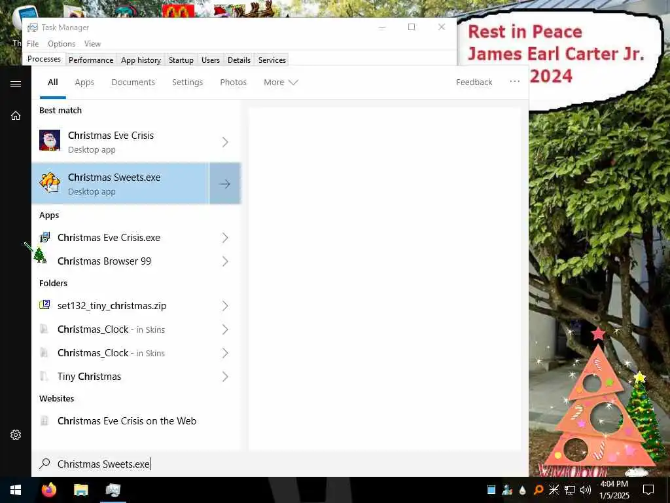Switch to the Settings search filter
670x503 pixels.
(188, 82)
